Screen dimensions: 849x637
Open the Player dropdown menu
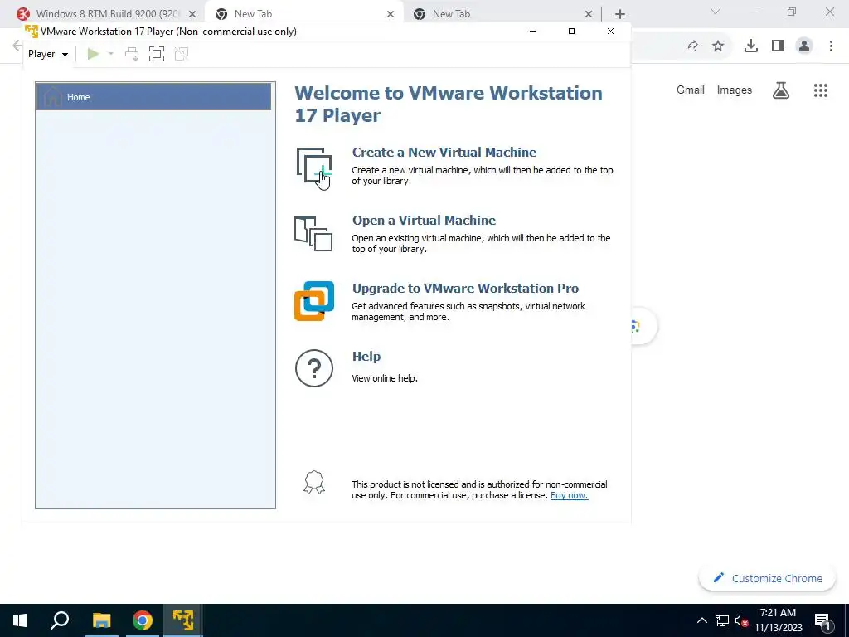47,54
